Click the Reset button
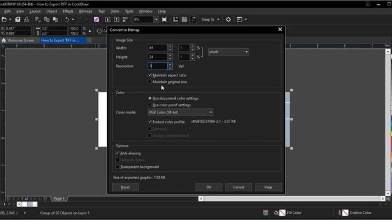This screenshot has height=220, width=392. [x=125, y=187]
